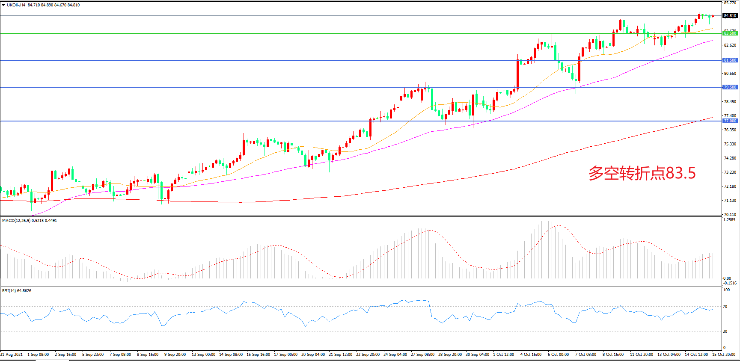Click the red 多空转折点83.5 text annotation
740x361 pixels.
pyautogui.click(x=642, y=173)
